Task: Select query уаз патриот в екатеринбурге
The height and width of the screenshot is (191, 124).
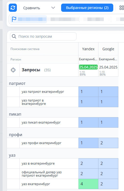Action: [34, 102]
